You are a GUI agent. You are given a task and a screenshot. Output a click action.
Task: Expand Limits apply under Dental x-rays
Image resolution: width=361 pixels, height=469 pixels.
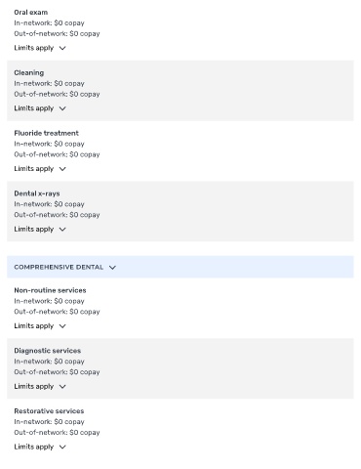click(40, 229)
